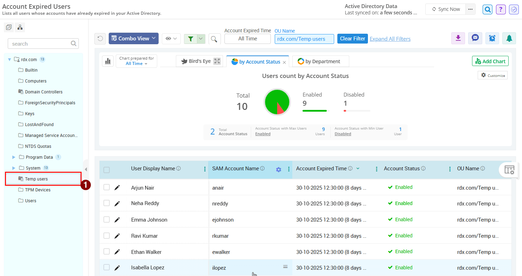The height and width of the screenshot is (276, 522).
Task: Click the download/export icon
Action: coord(458,38)
